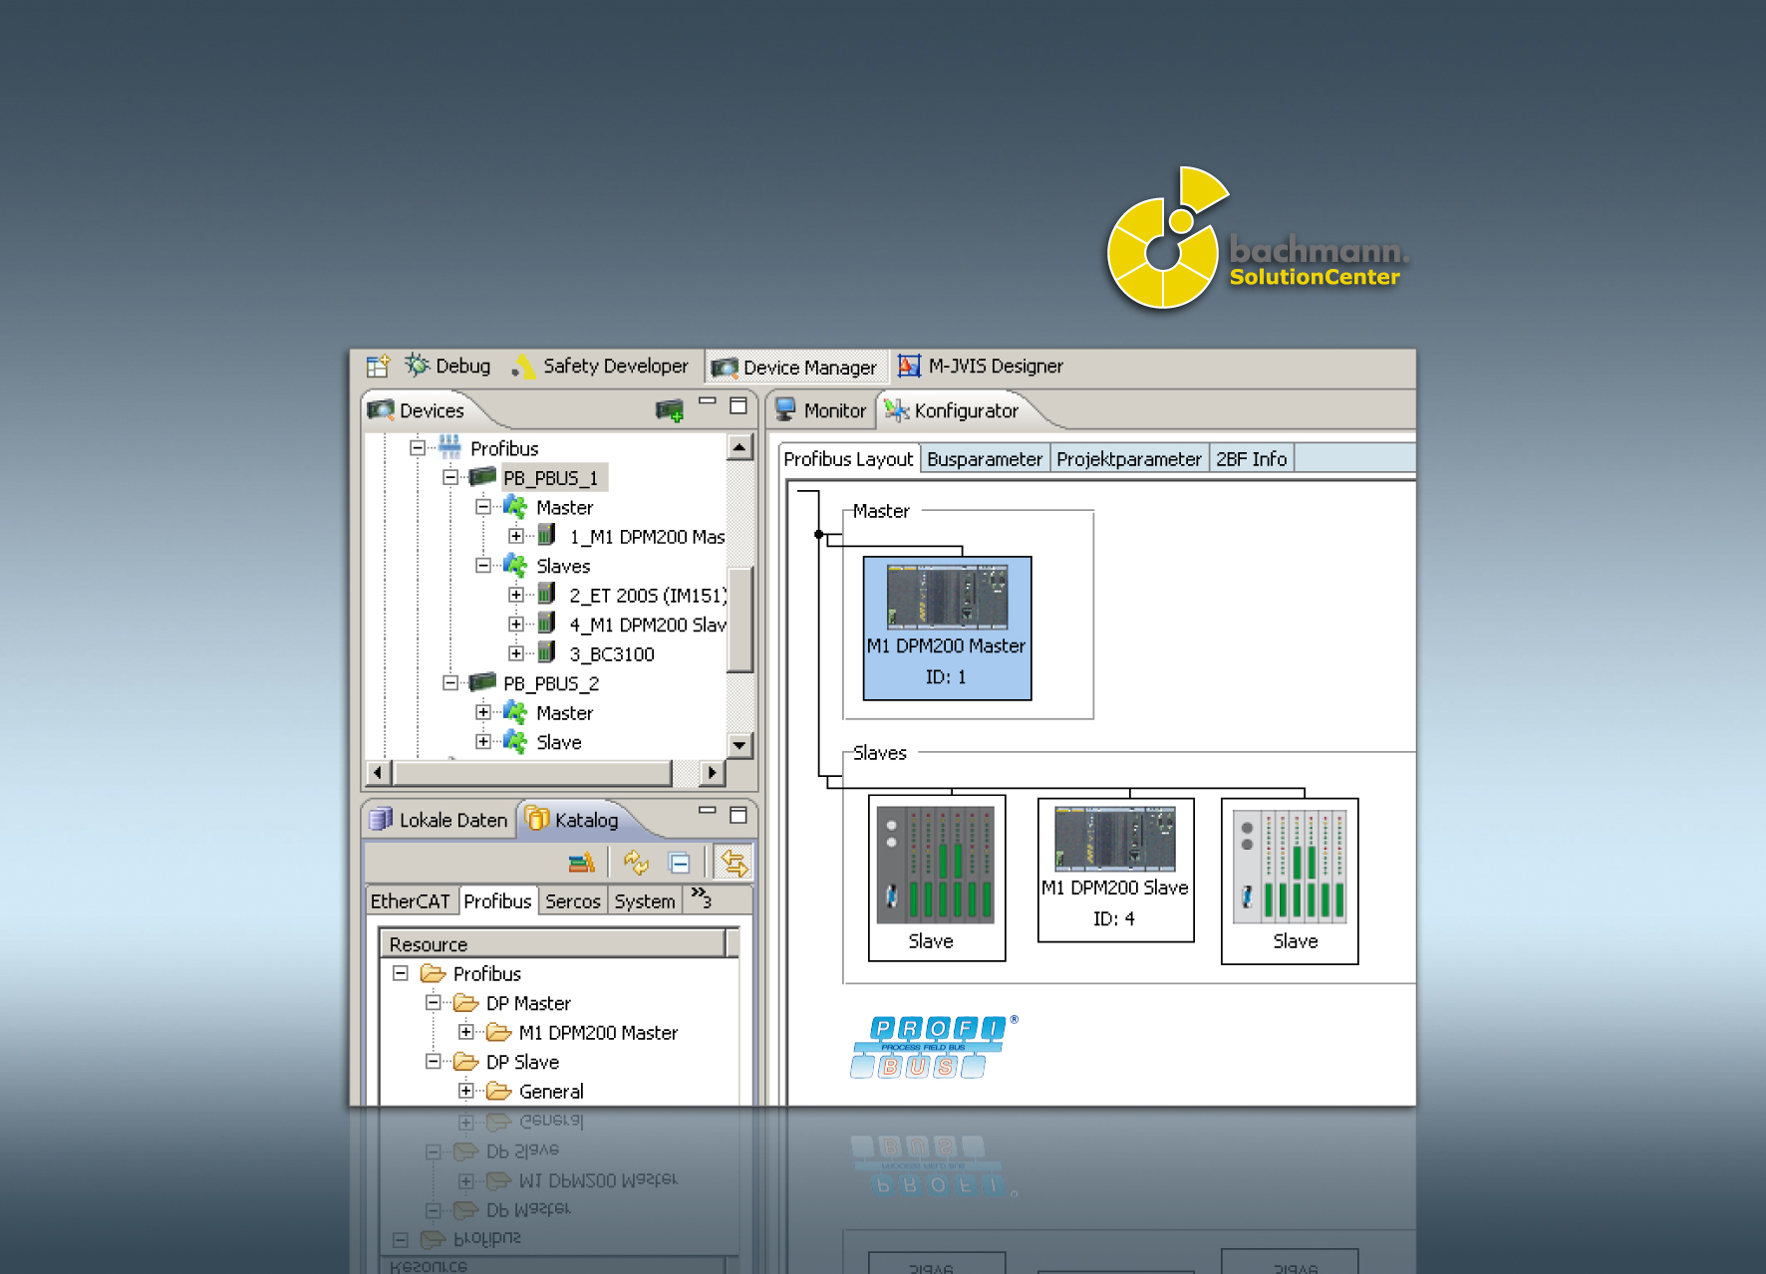Toggle the link-with-editor button in Katalog
1766x1274 pixels.
[x=735, y=863]
